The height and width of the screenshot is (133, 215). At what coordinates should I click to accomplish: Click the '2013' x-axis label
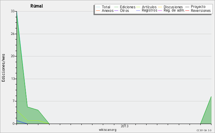[x=125, y=126]
